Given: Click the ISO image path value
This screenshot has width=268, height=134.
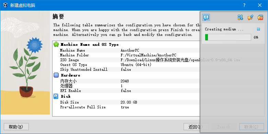Looking at the screenshot, I should point(180,60).
